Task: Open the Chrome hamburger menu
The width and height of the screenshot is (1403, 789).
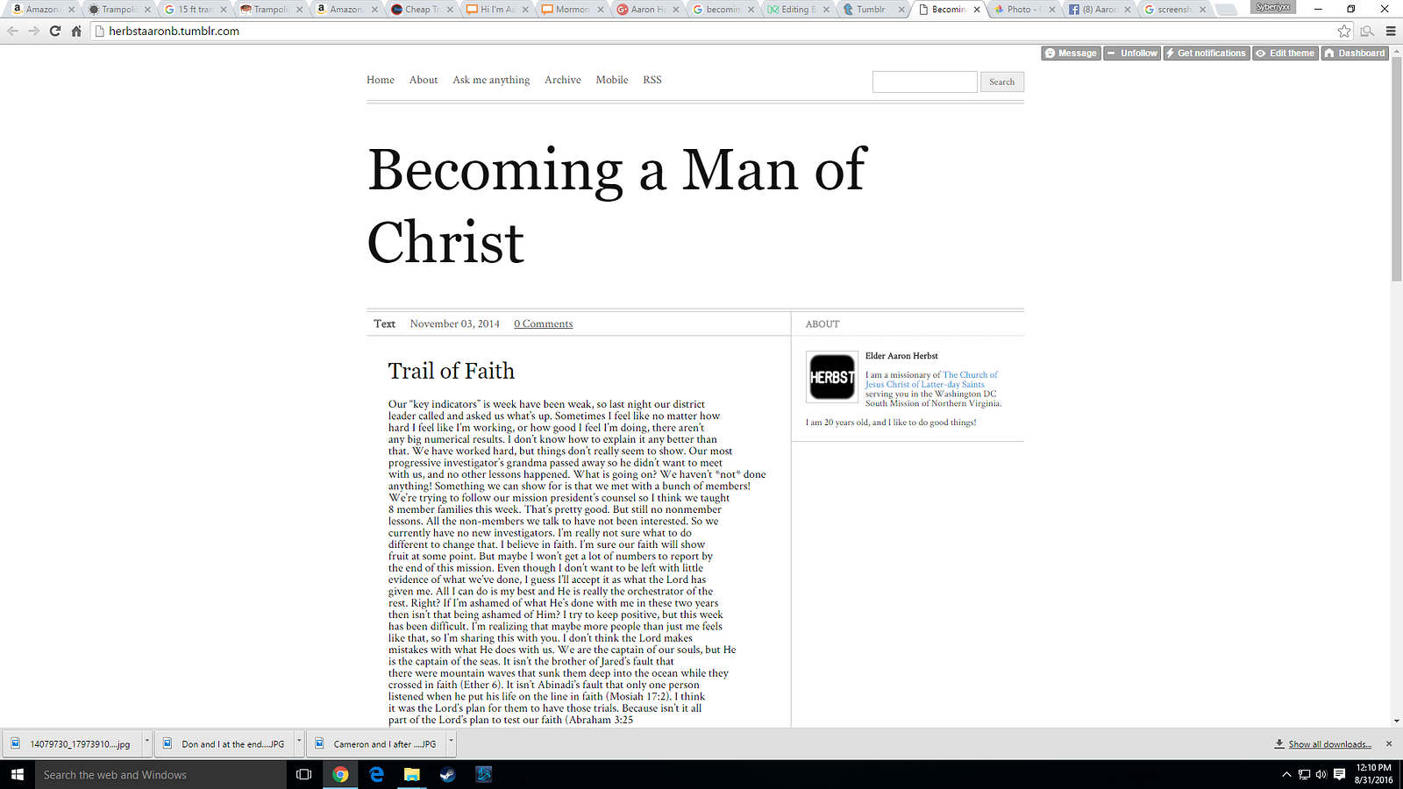Action: point(1391,31)
